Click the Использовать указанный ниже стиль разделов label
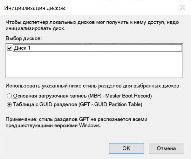 pos(93,86)
